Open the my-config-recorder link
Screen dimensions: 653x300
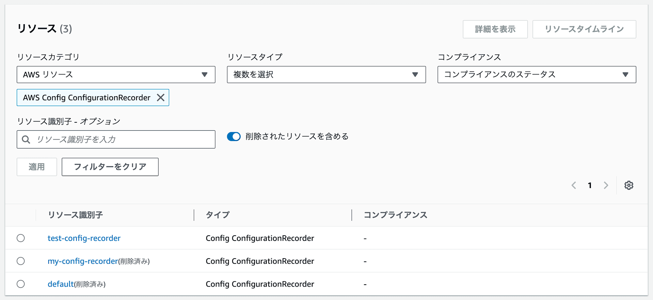tap(83, 261)
